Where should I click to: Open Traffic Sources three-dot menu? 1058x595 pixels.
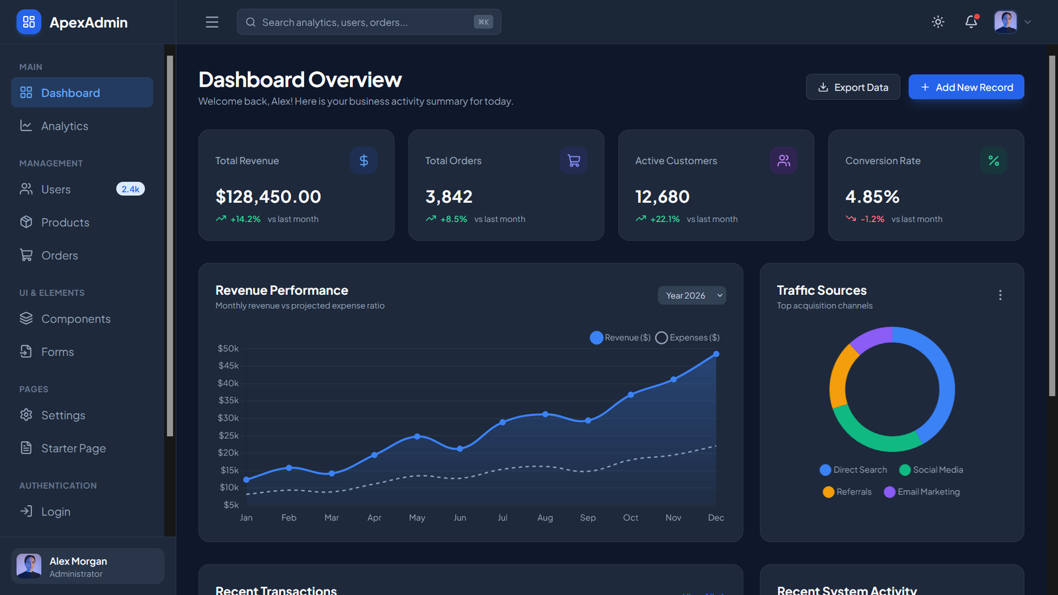coord(1000,295)
